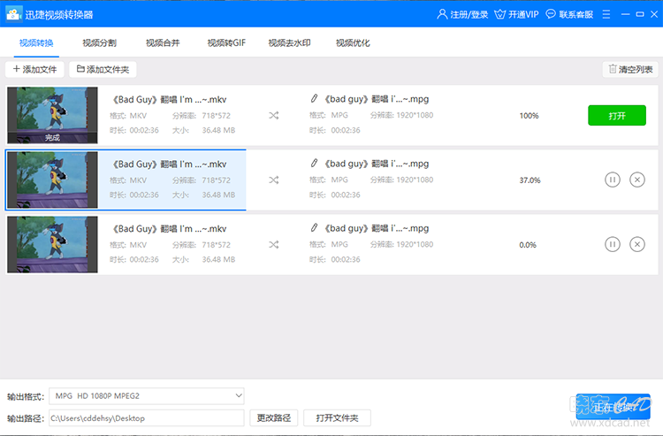Click the 打开文件夹 button
The width and height of the screenshot is (663, 436).
(x=338, y=417)
